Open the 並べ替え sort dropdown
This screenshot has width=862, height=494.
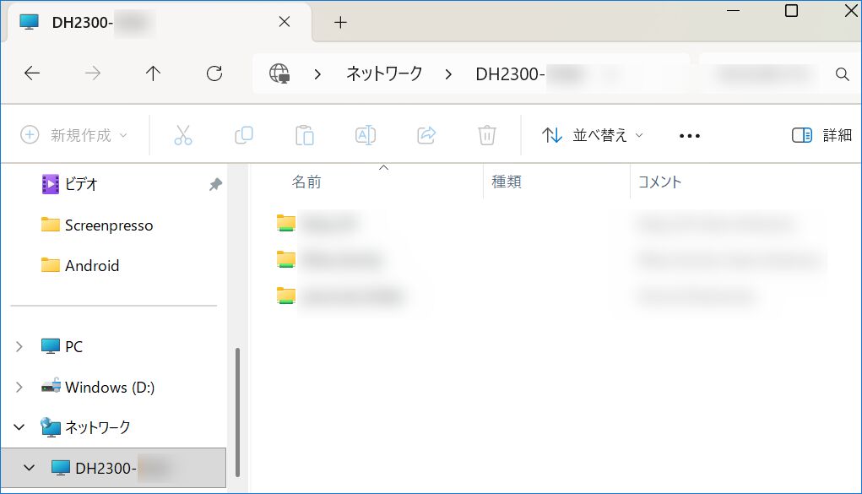click(593, 135)
